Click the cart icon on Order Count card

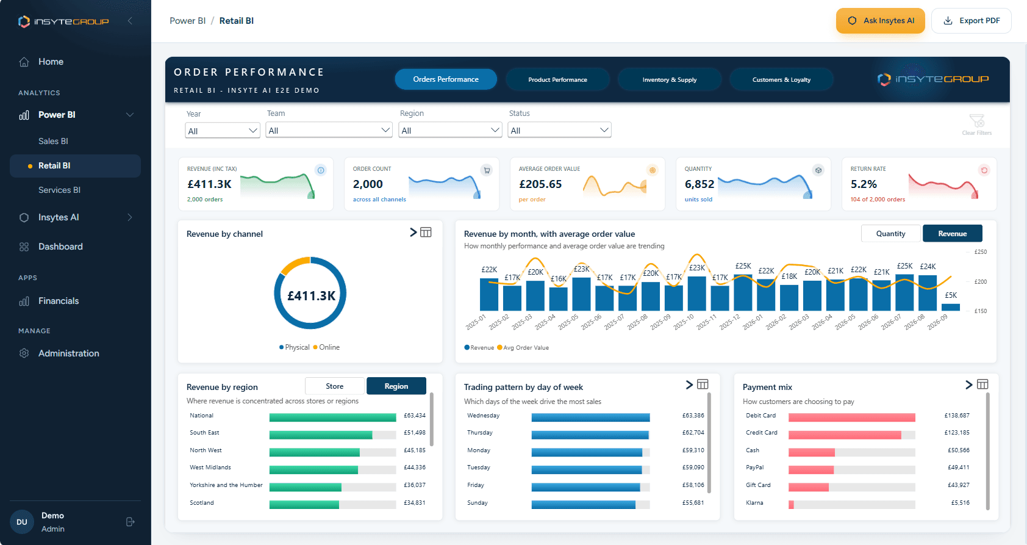(x=487, y=170)
